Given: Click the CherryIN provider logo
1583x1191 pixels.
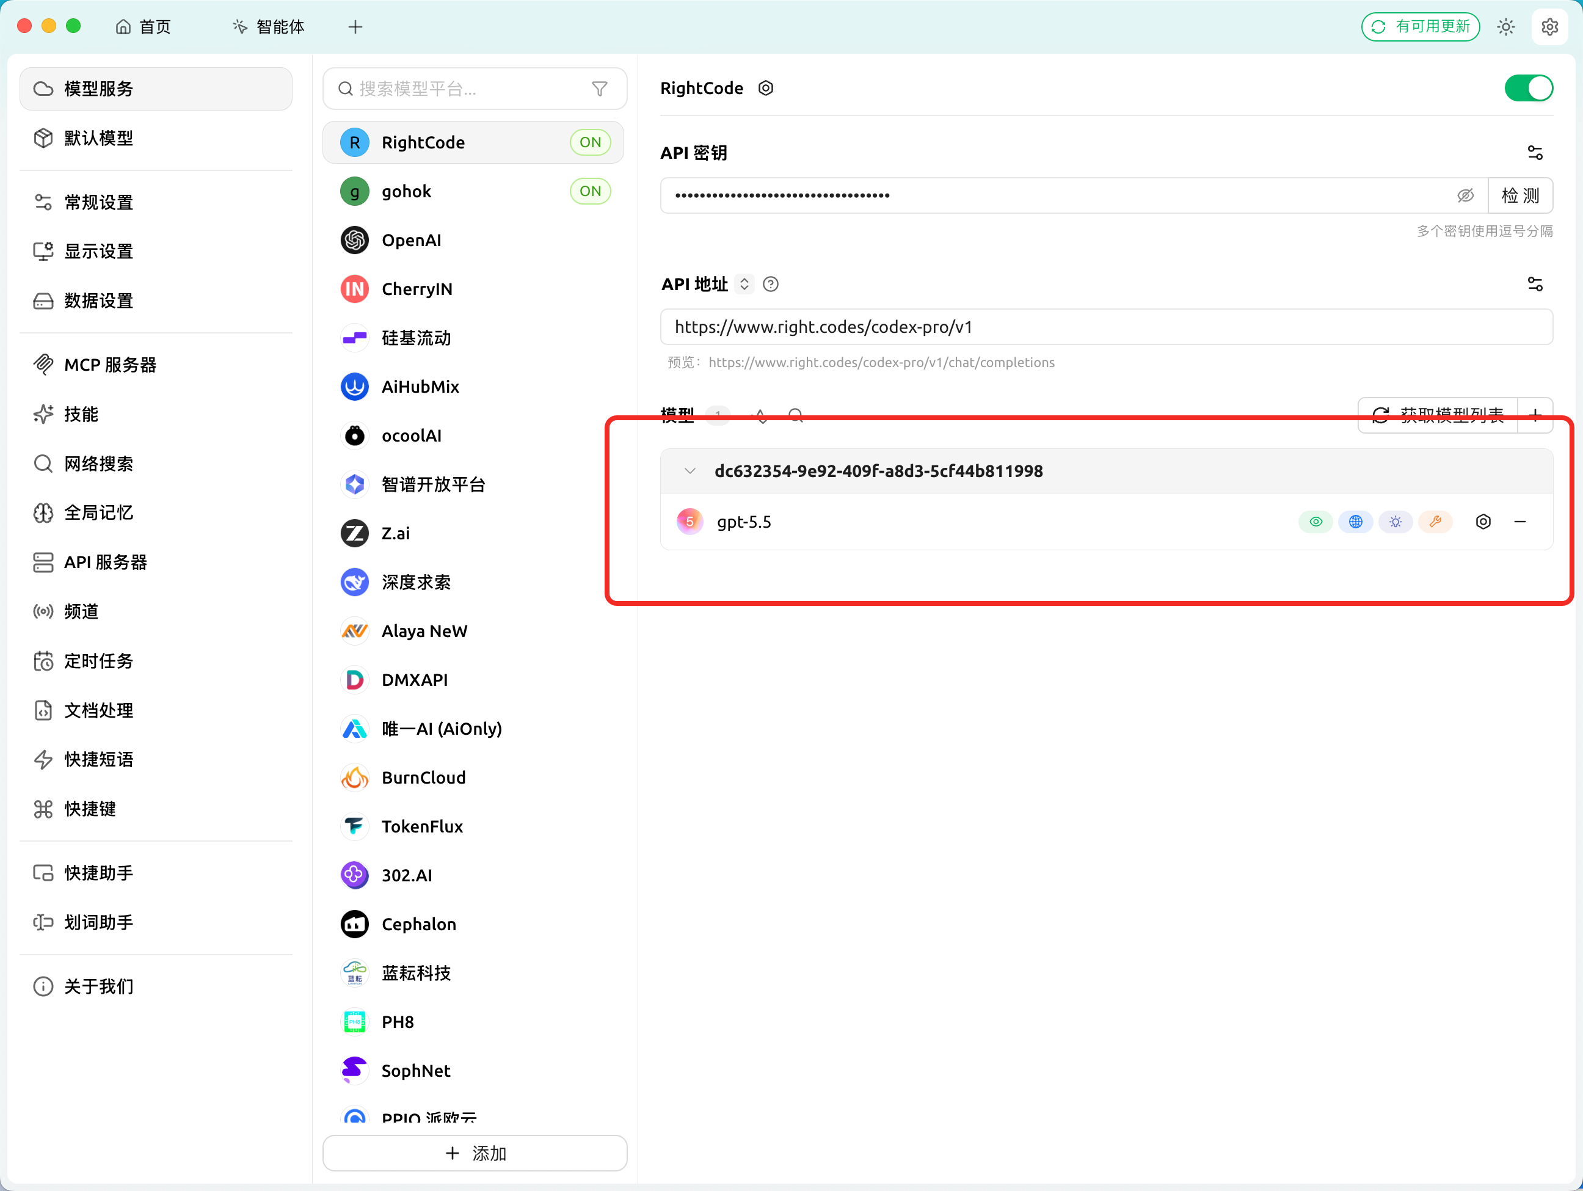Looking at the screenshot, I should point(354,289).
